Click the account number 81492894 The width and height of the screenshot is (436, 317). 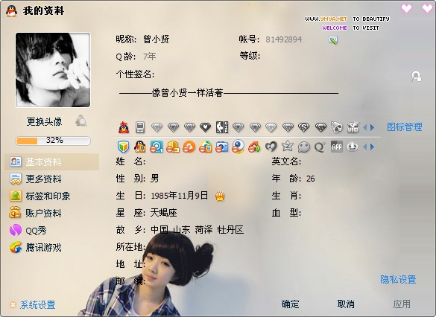point(284,39)
